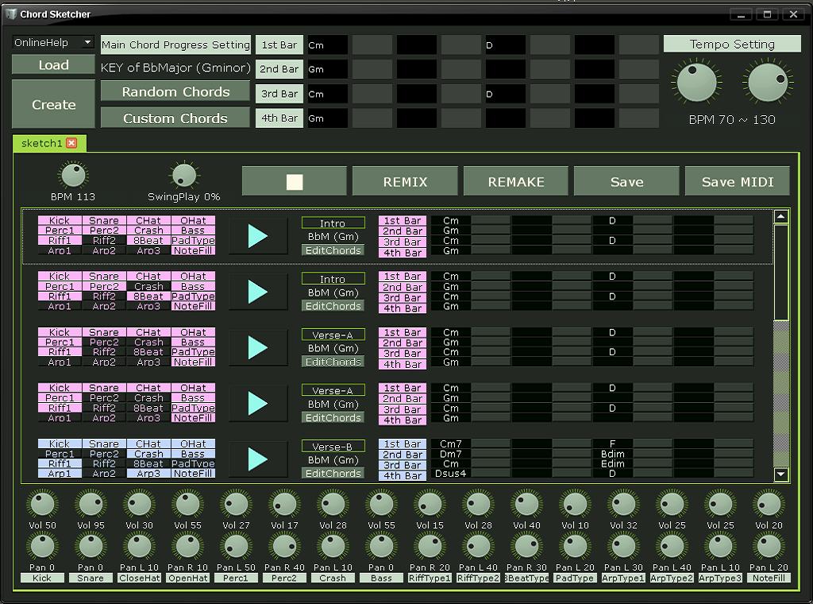813x604 pixels.
Task: Stop playback with the white square button
Action: click(294, 181)
